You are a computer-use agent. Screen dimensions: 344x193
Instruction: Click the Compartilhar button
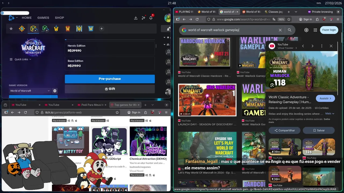[x=285, y=131]
